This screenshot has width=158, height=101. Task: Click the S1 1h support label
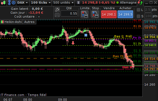(x=137, y=44)
